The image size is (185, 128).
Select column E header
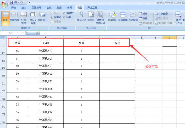pyautogui.click(x=142, y=38)
